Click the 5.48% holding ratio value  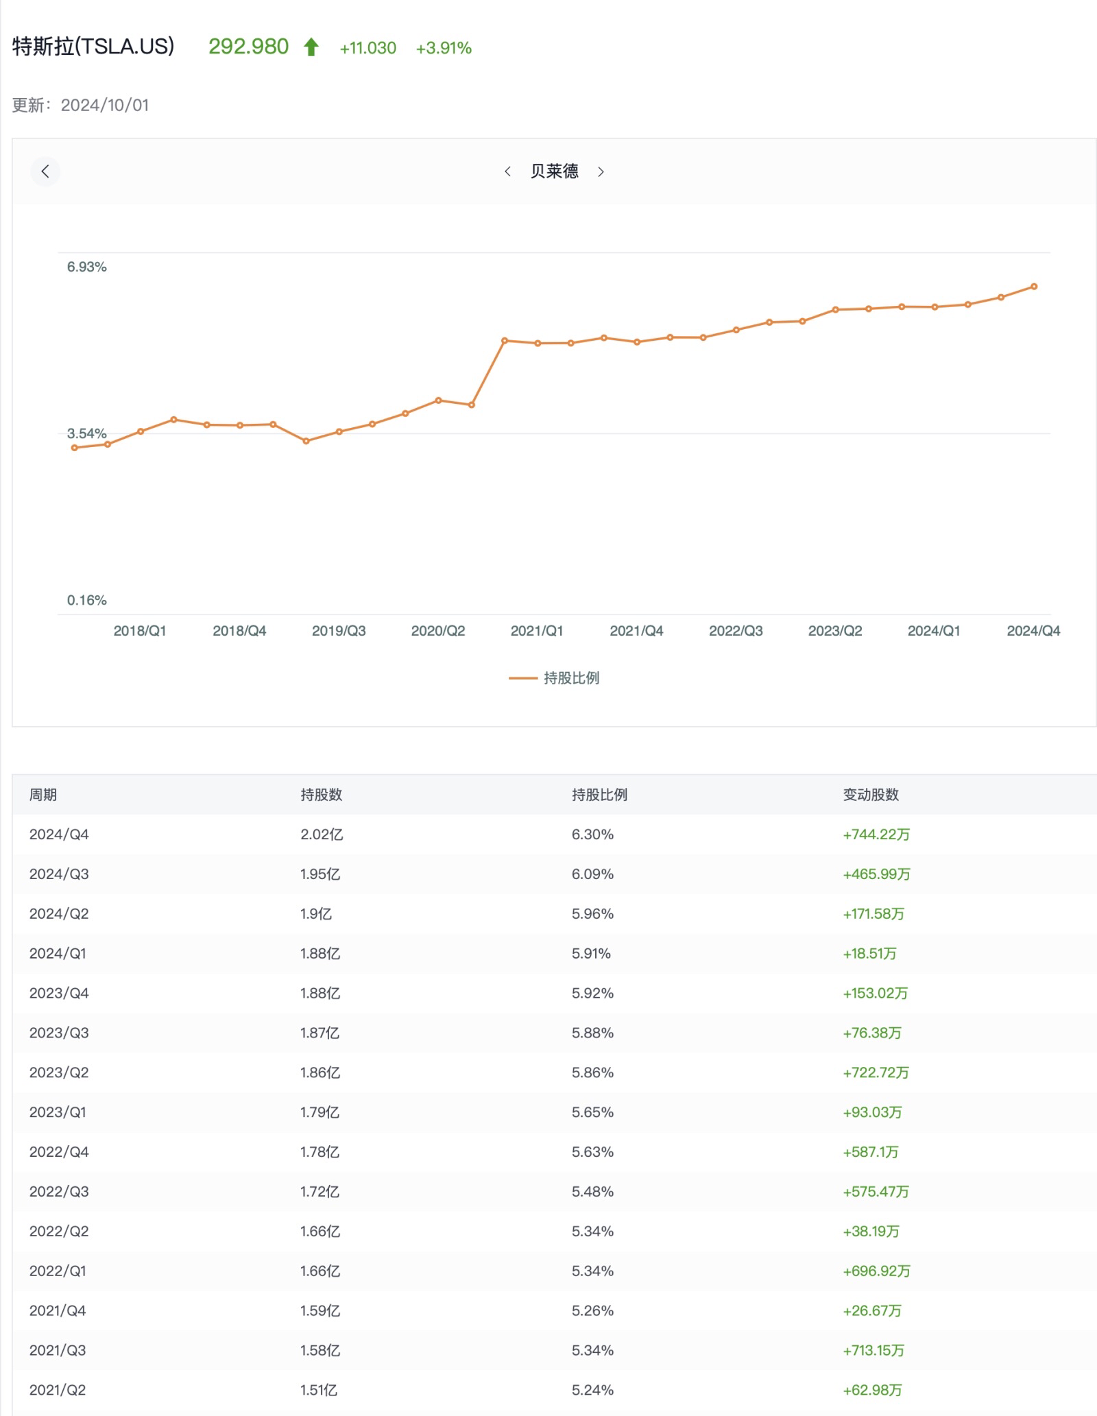[x=592, y=1192]
